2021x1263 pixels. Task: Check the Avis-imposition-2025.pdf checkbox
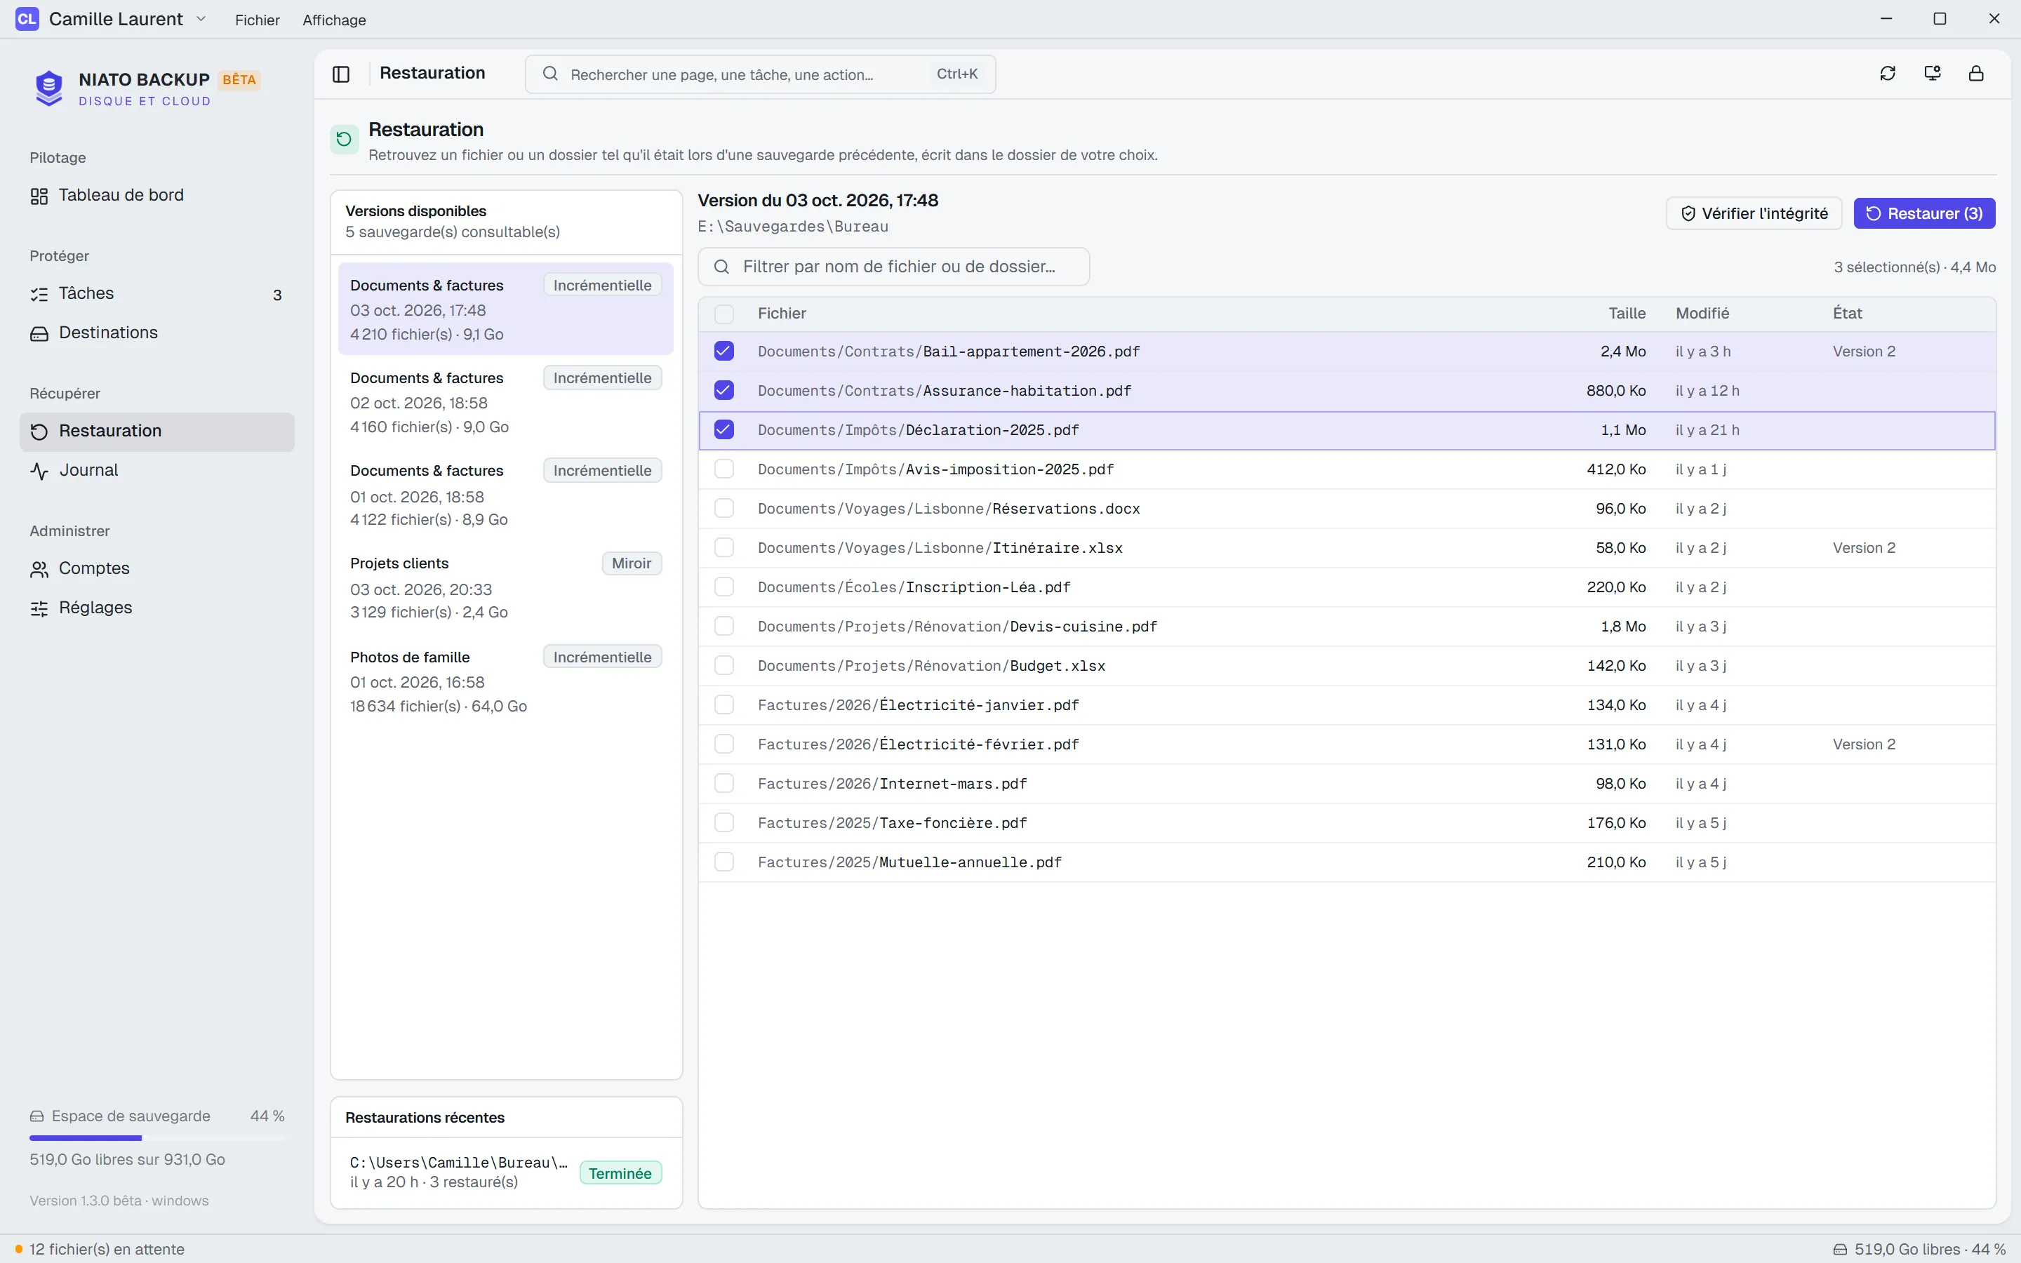pos(724,469)
